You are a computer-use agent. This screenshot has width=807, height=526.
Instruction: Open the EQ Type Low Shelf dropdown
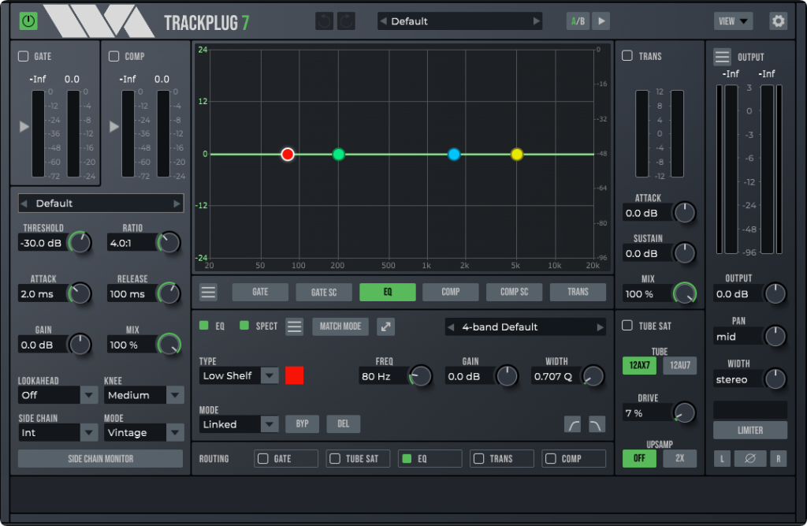(239, 375)
